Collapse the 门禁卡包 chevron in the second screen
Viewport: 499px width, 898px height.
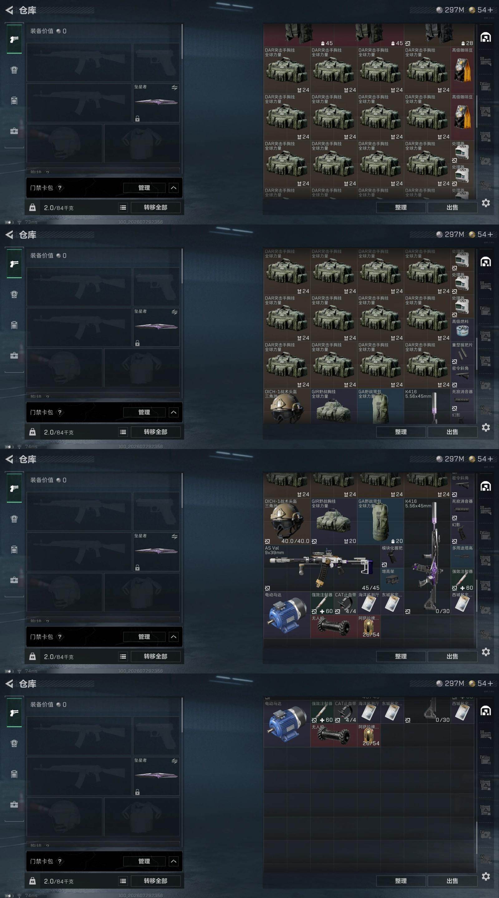pyautogui.click(x=174, y=413)
